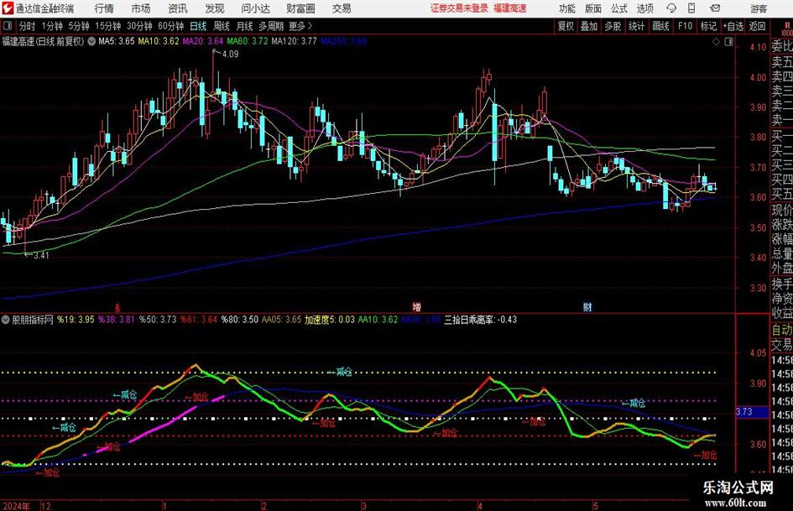The height and width of the screenshot is (511, 793).
Task: Expand the 福建高速 chart settings dropdown arrow
Action: tap(91, 41)
